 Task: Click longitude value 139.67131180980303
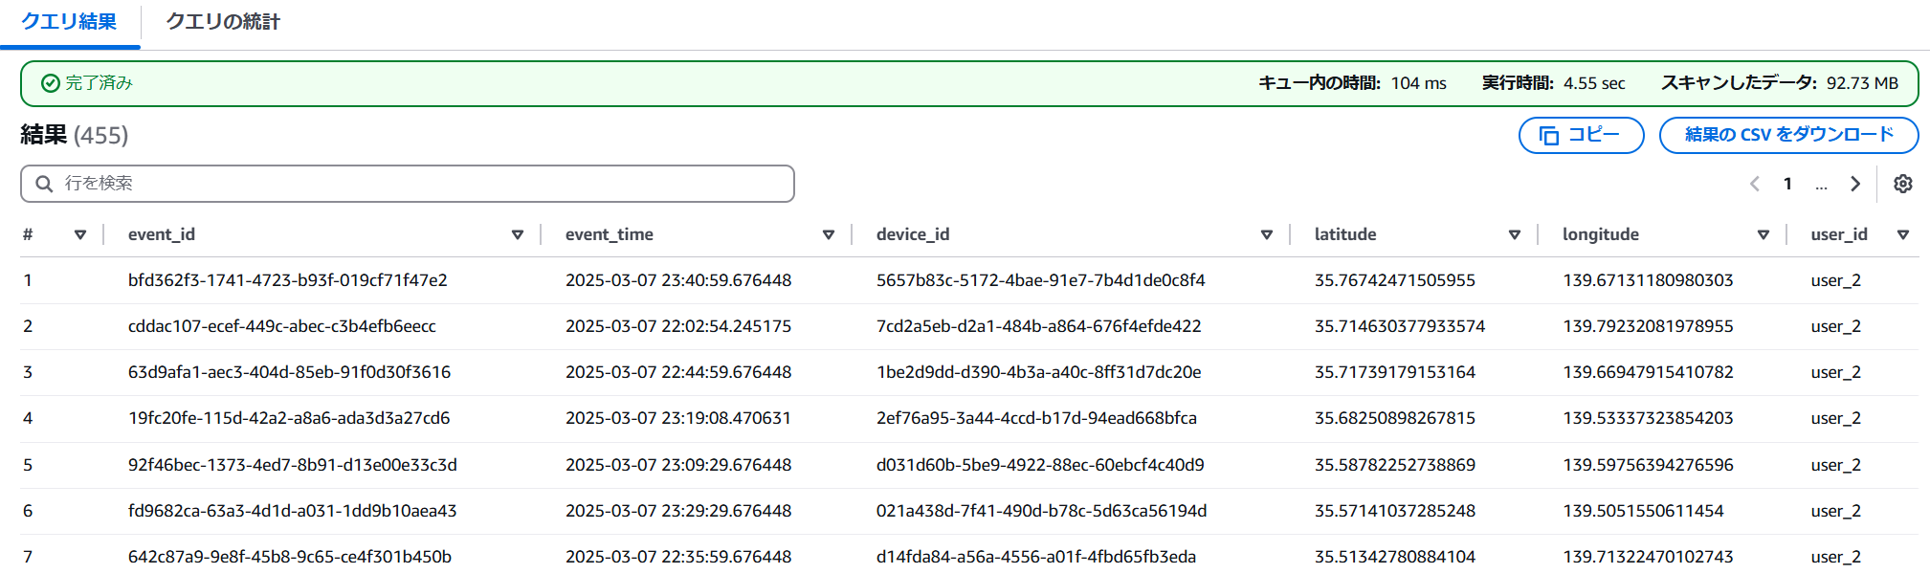pos(1649,280)
